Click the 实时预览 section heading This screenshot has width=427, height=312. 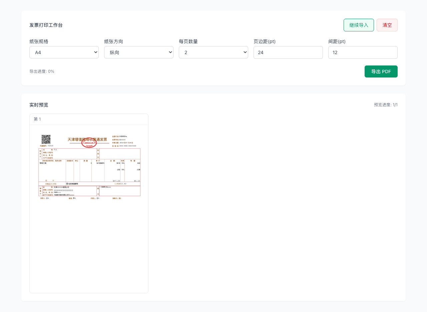click(x=39, y=105)
